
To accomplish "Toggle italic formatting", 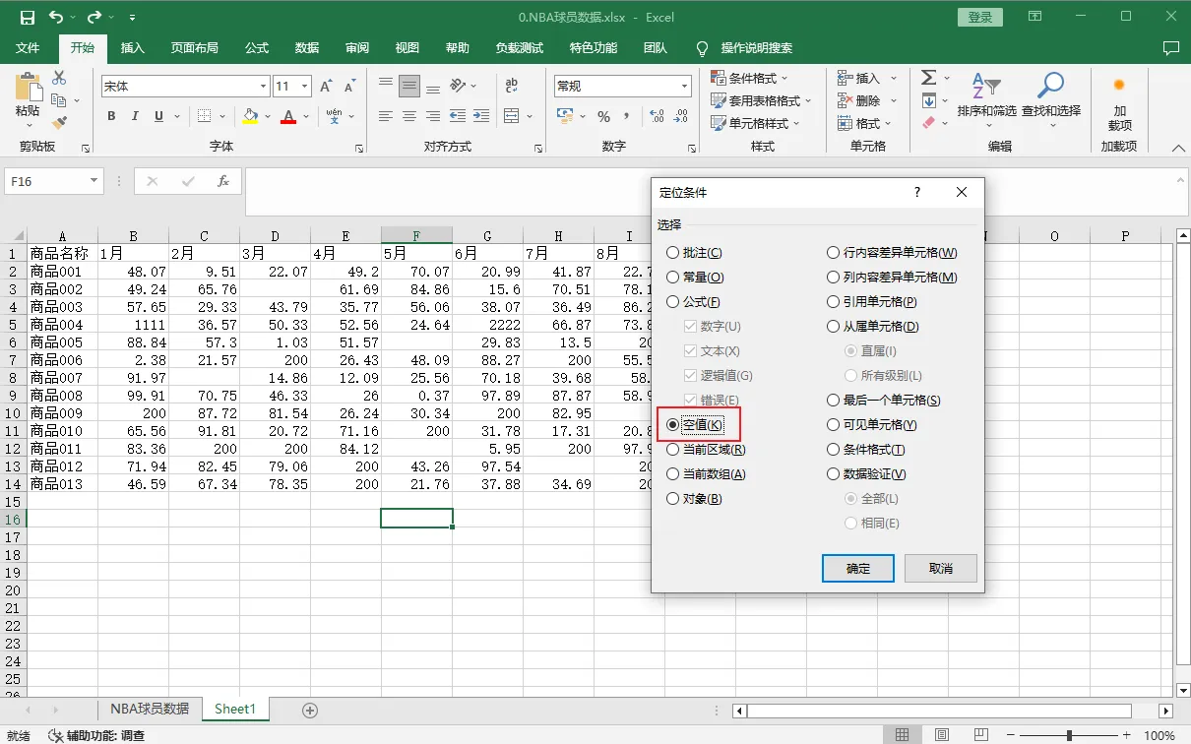I will (x=135, y=116).
